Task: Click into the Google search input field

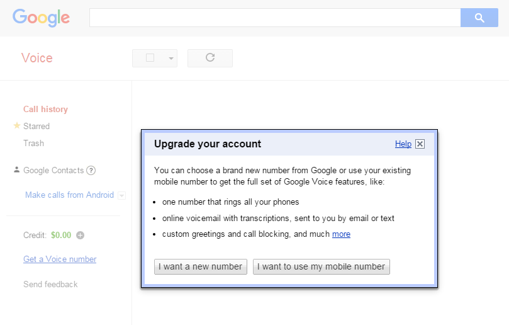Action: [x=274, y=18]
